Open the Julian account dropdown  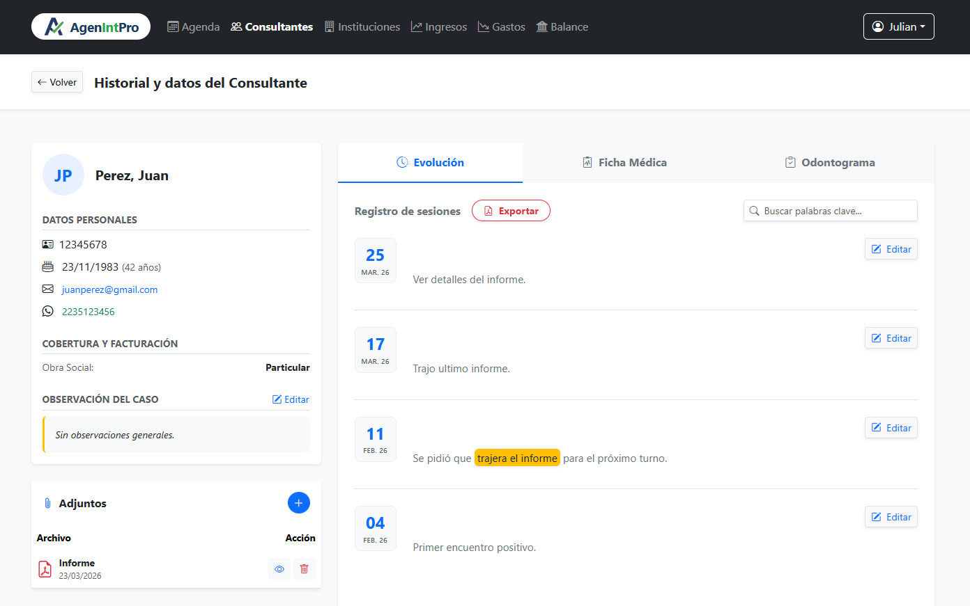[898, 26]
